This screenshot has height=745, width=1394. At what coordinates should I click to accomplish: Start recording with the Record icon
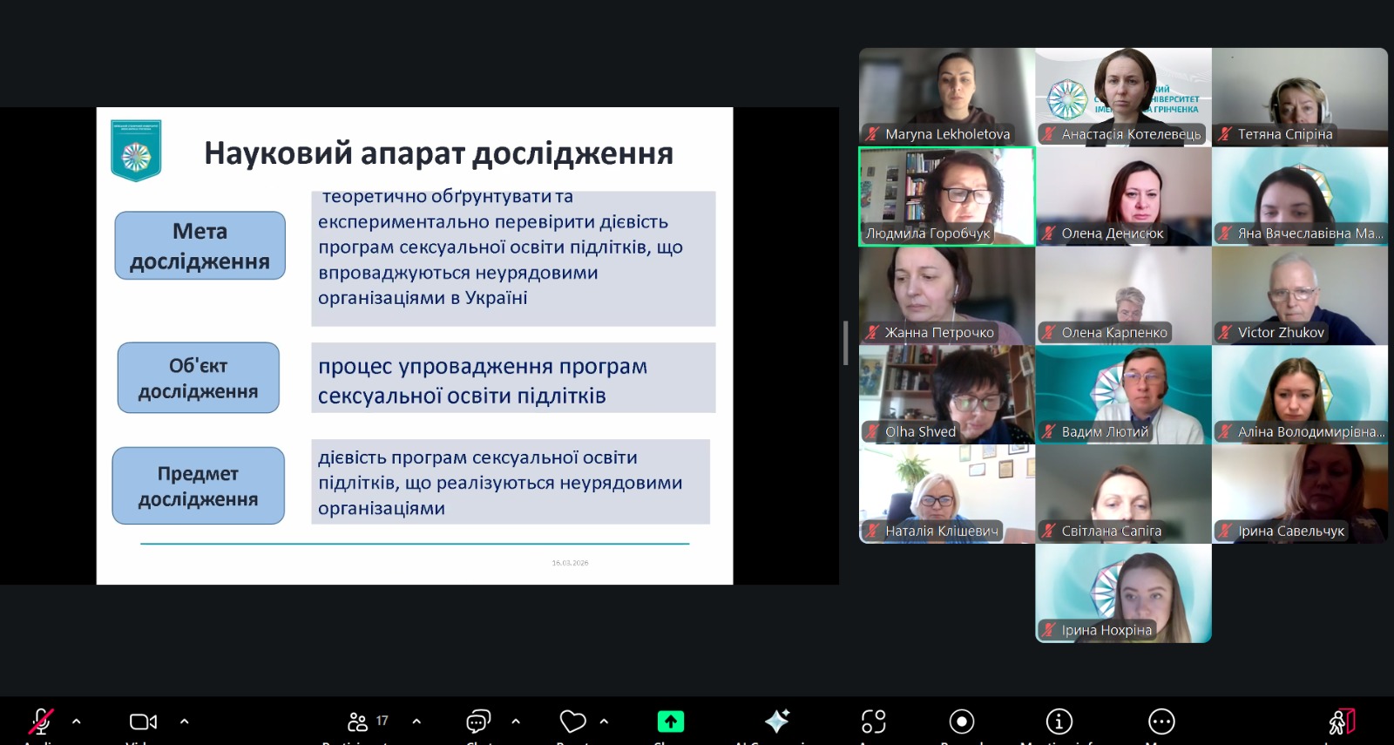pyautogui.click(x=962, y=721)
